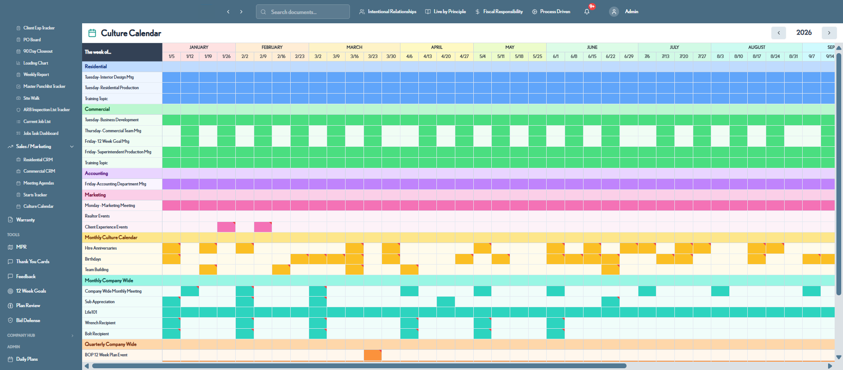Open Fiscal Responsibility from top menu
Image resolution: width=843 pixels, height=370 pixels.
pyautogui.click(x=499, y=11)
